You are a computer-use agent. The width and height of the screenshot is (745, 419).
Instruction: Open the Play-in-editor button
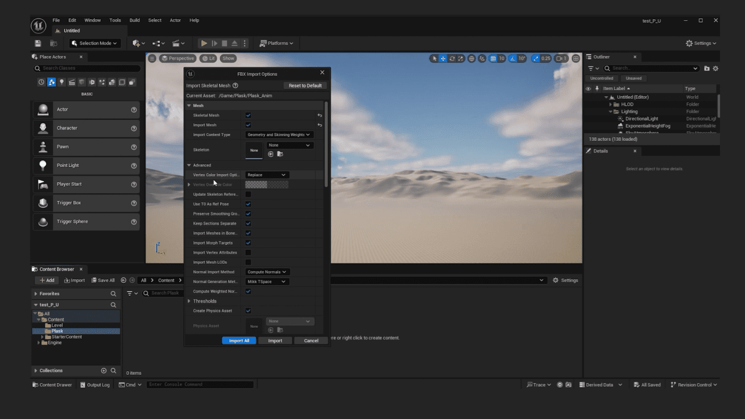pyautogui.click(x=204, y=43)
